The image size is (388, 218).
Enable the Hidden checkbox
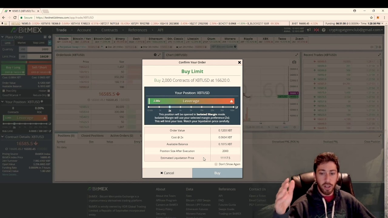[x=48, y=91]
